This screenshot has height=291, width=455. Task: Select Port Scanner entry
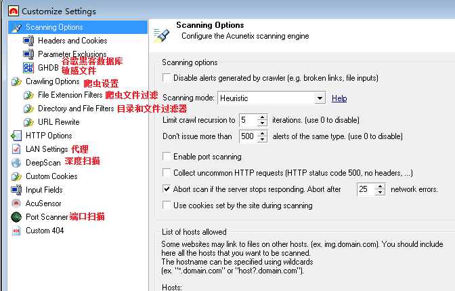pos(47,217)
